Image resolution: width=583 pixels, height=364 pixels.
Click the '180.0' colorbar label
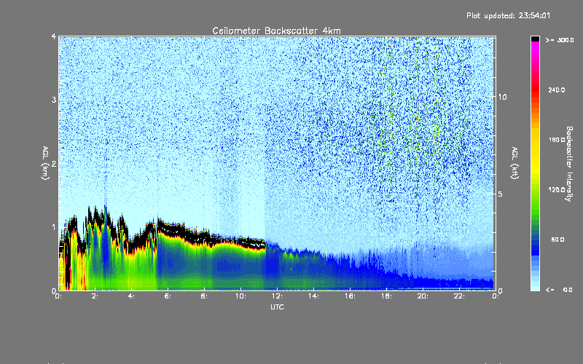click(x=557, y=140)
